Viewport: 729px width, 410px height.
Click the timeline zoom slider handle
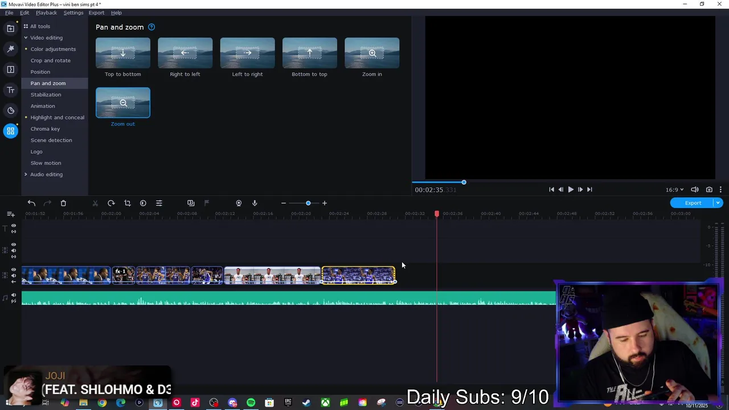click(308, 203)
